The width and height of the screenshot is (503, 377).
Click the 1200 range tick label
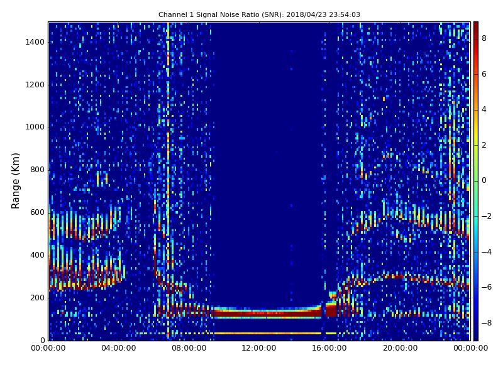[35, 85]
